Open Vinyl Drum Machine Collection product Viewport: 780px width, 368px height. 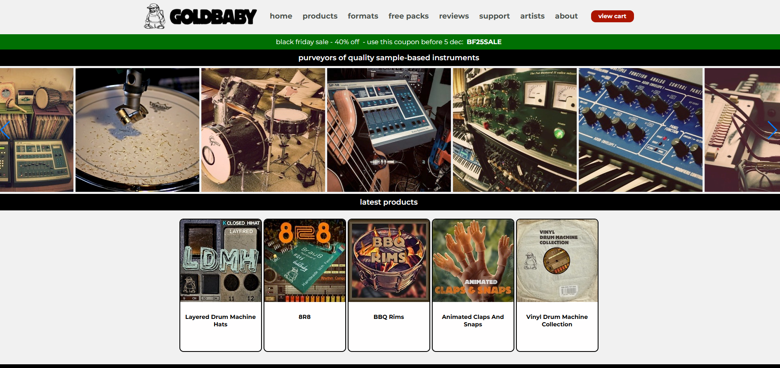click(557, 285)
